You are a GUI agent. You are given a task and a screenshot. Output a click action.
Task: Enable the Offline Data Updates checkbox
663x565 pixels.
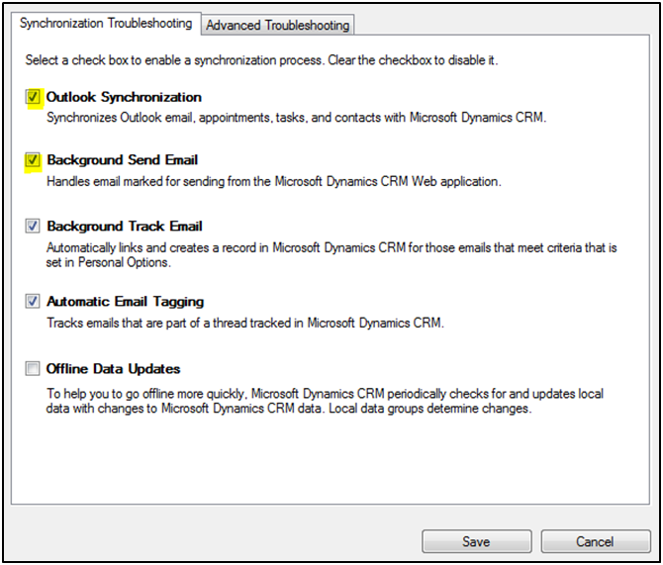click(34, 369)
